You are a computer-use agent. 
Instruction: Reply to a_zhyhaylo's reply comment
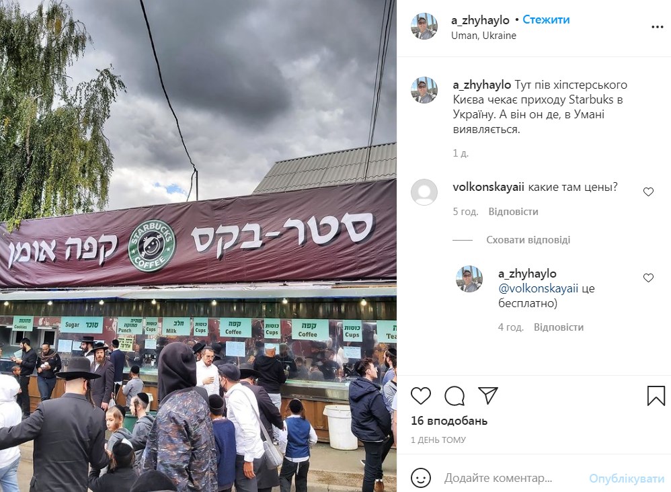point(559,327)
